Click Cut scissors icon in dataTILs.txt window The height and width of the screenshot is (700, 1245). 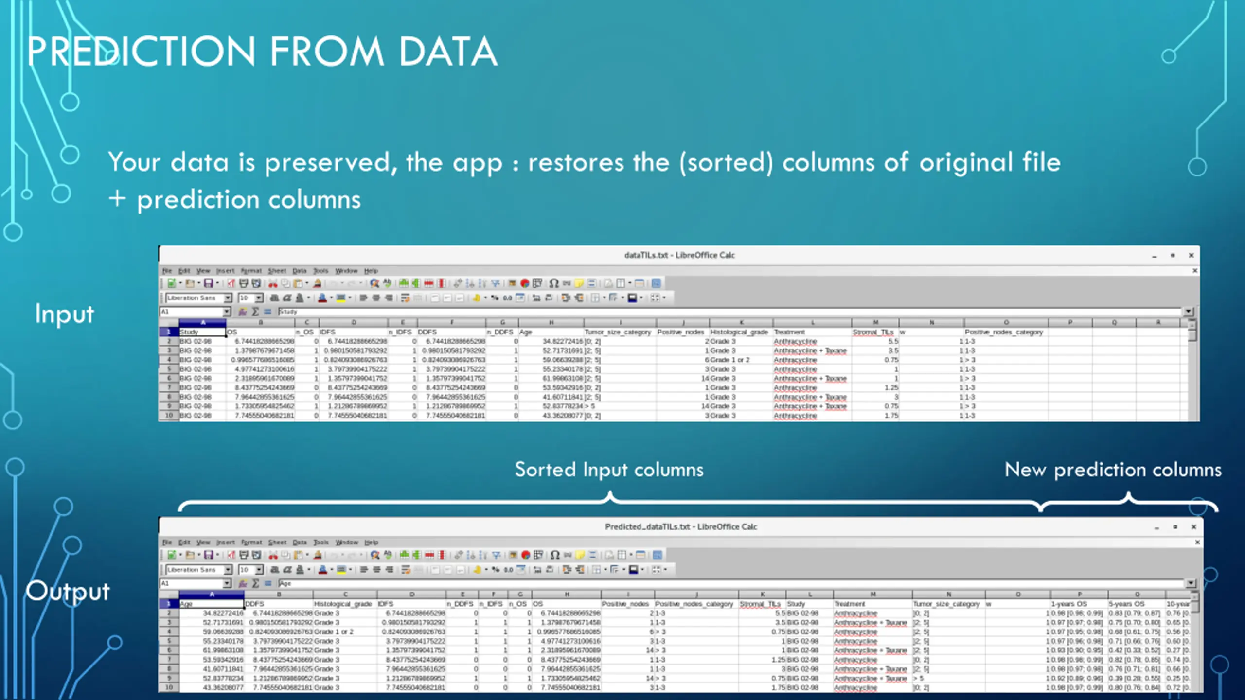coord(273,283)
